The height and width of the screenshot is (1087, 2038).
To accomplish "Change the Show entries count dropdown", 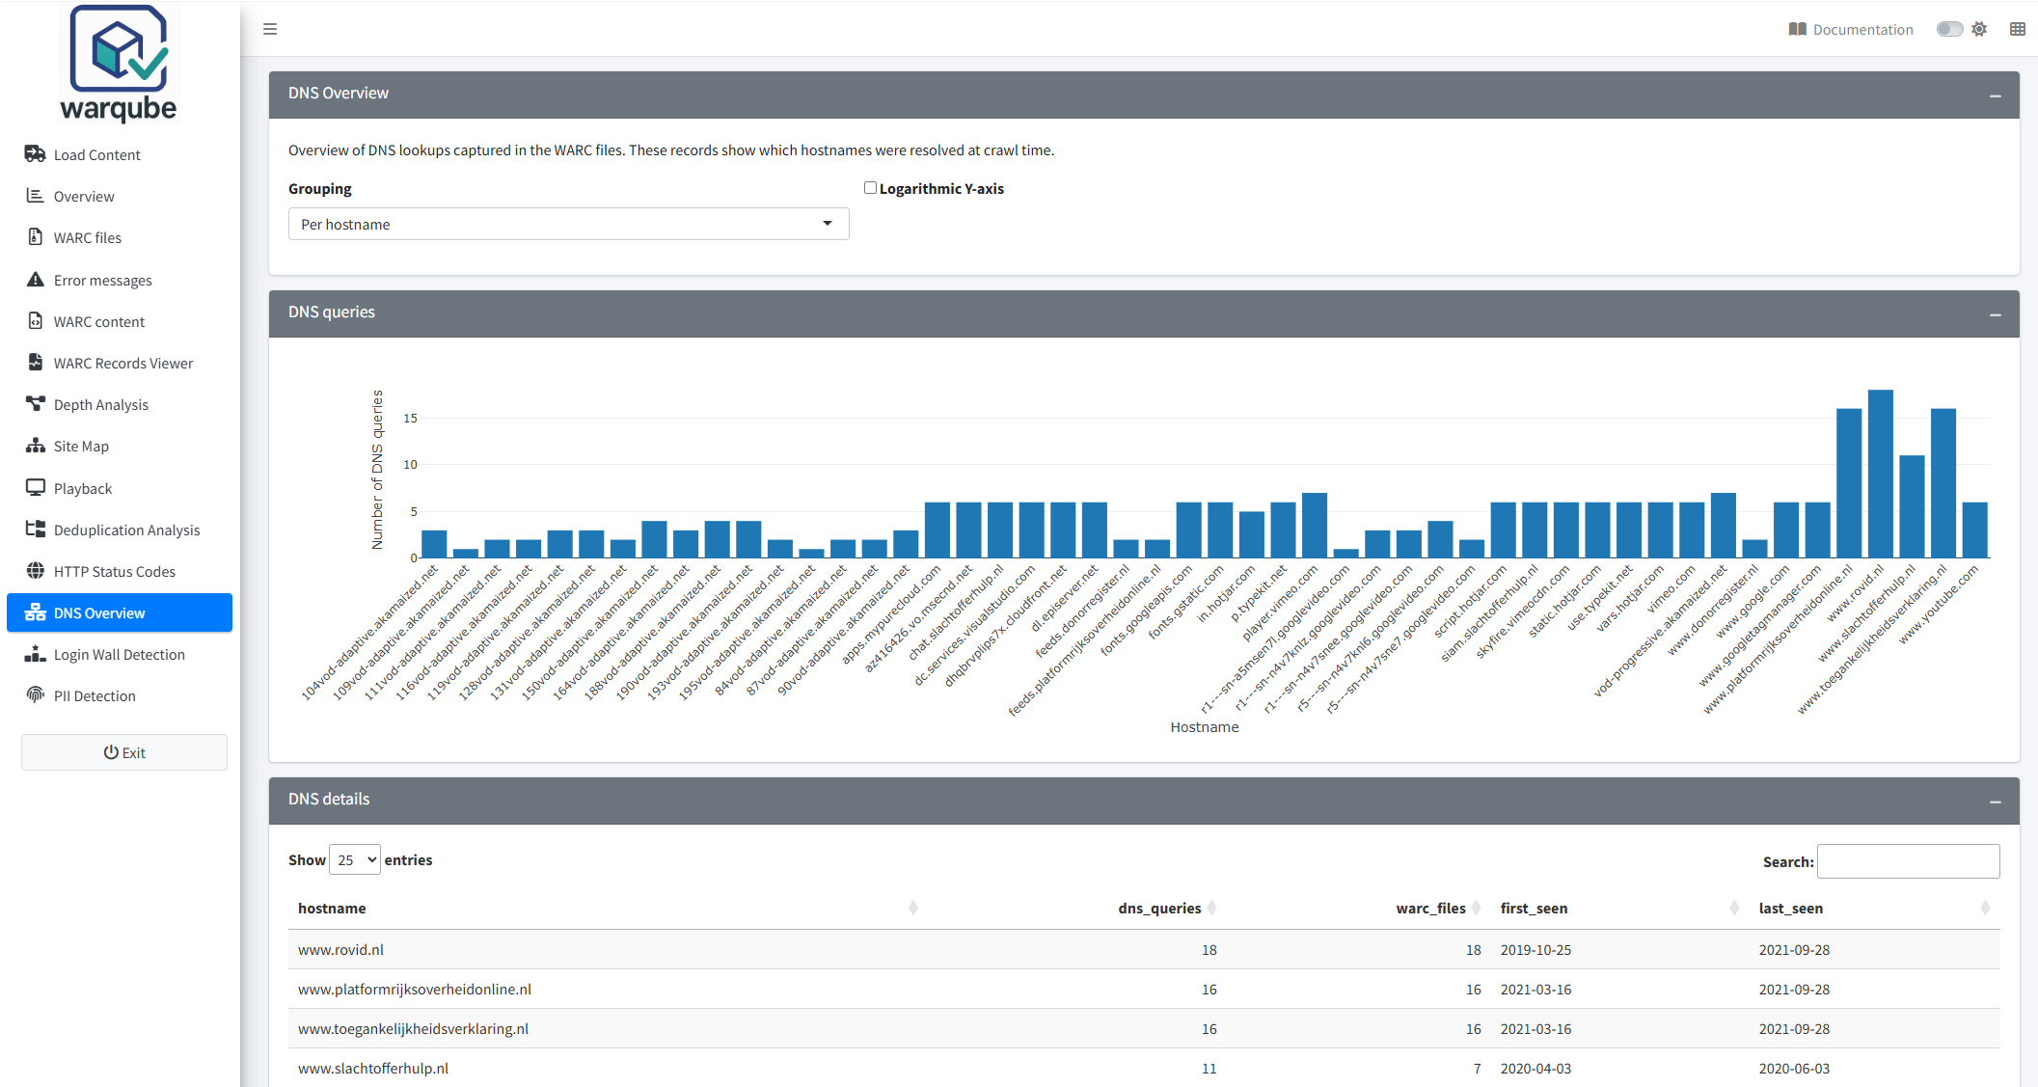I will 355,859.
